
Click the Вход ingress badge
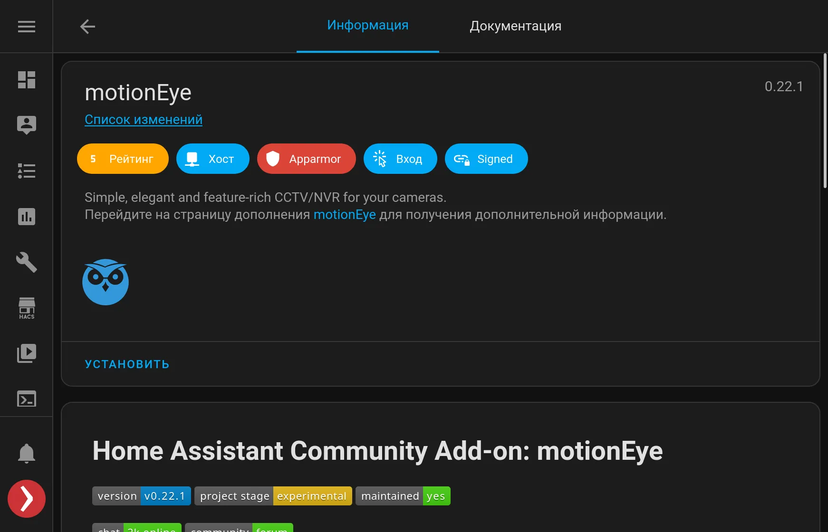pos(400,159)
